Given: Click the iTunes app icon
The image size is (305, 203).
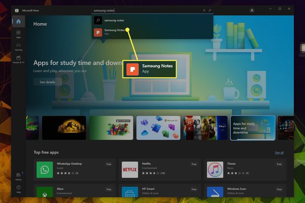Looking at the screenshot, I should click(x=215, y=170).
